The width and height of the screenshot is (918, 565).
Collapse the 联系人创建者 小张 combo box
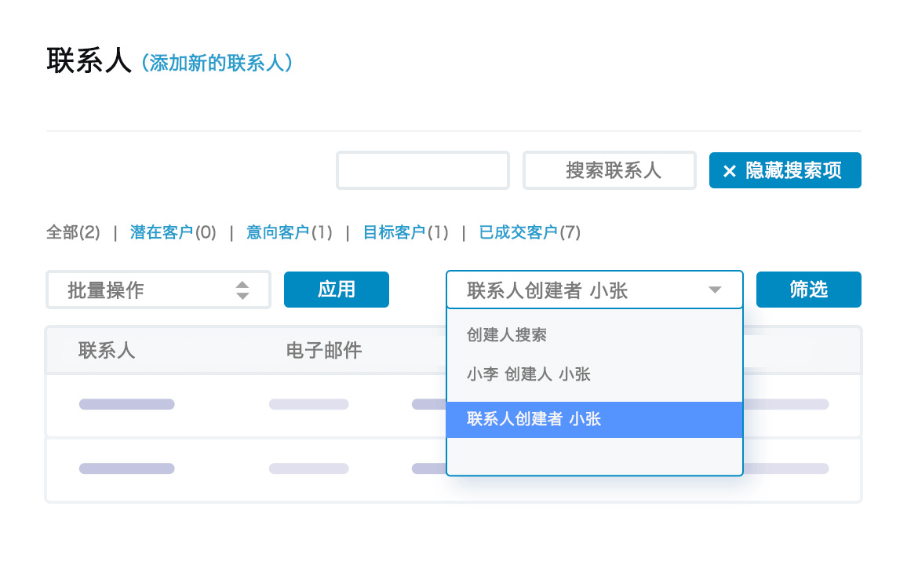click(594, 290)
